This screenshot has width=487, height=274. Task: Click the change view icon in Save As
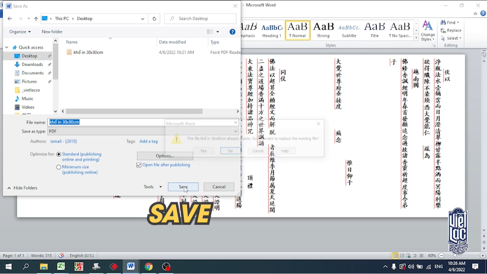(210, 32)
